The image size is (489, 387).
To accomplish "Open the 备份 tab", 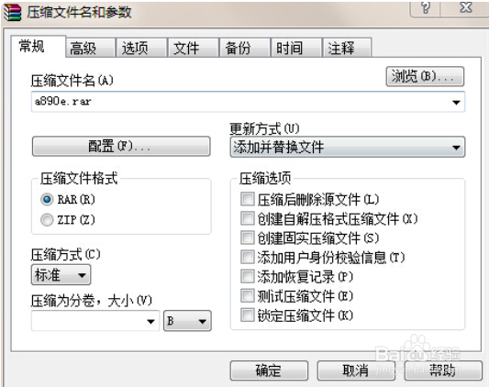I will pyautogui.click(x=245, y=48).
